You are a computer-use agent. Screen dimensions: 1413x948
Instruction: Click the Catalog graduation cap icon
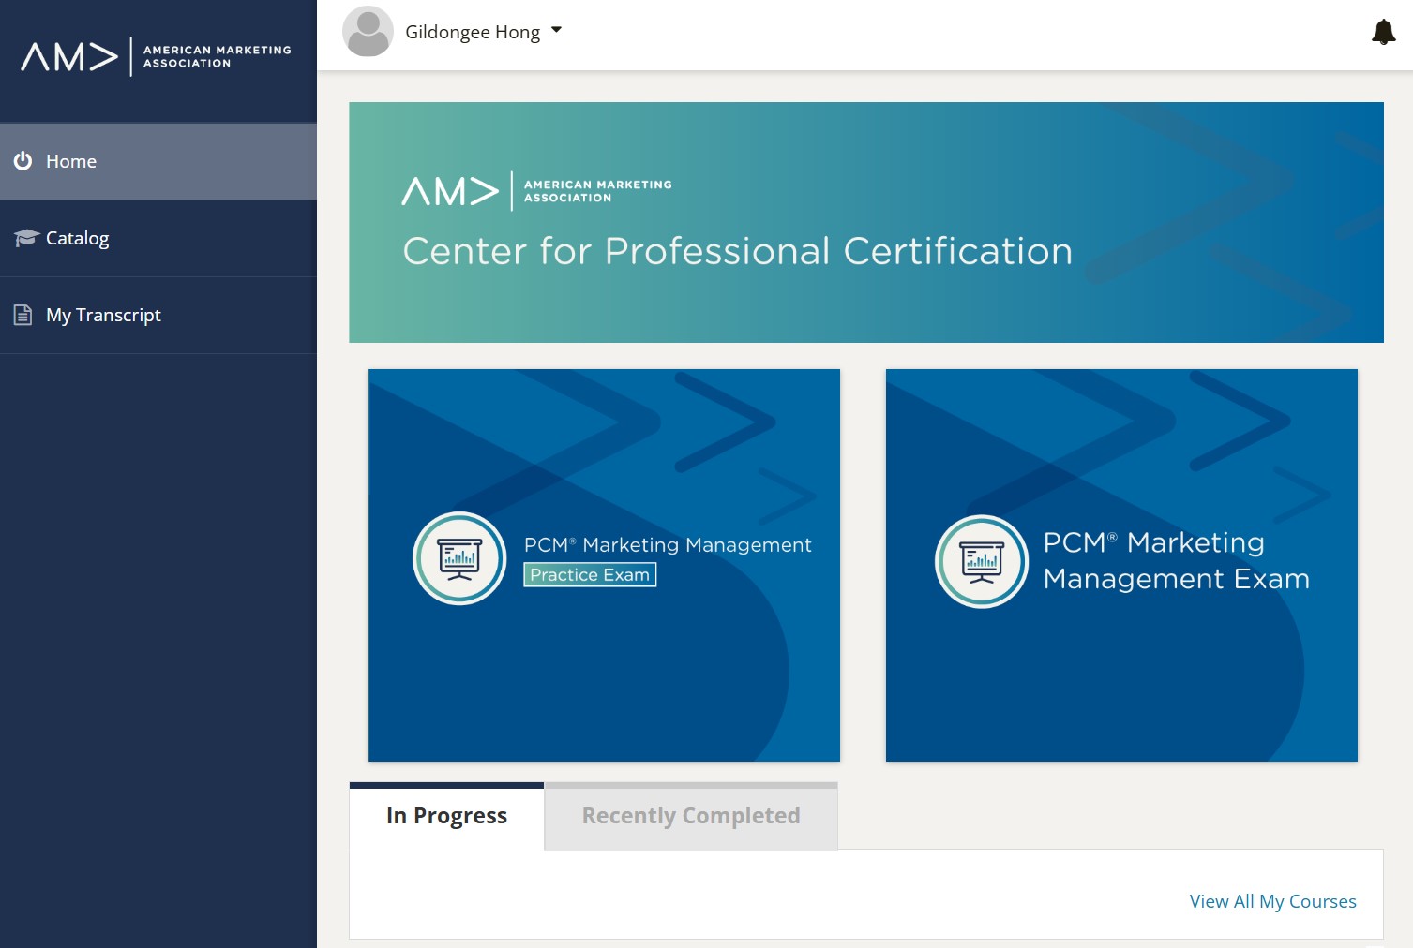coord(25,238)
